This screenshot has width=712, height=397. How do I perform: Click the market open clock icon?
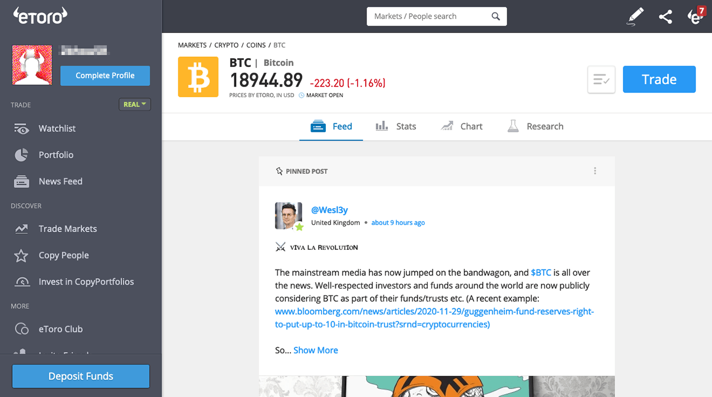tap(301, 95)
